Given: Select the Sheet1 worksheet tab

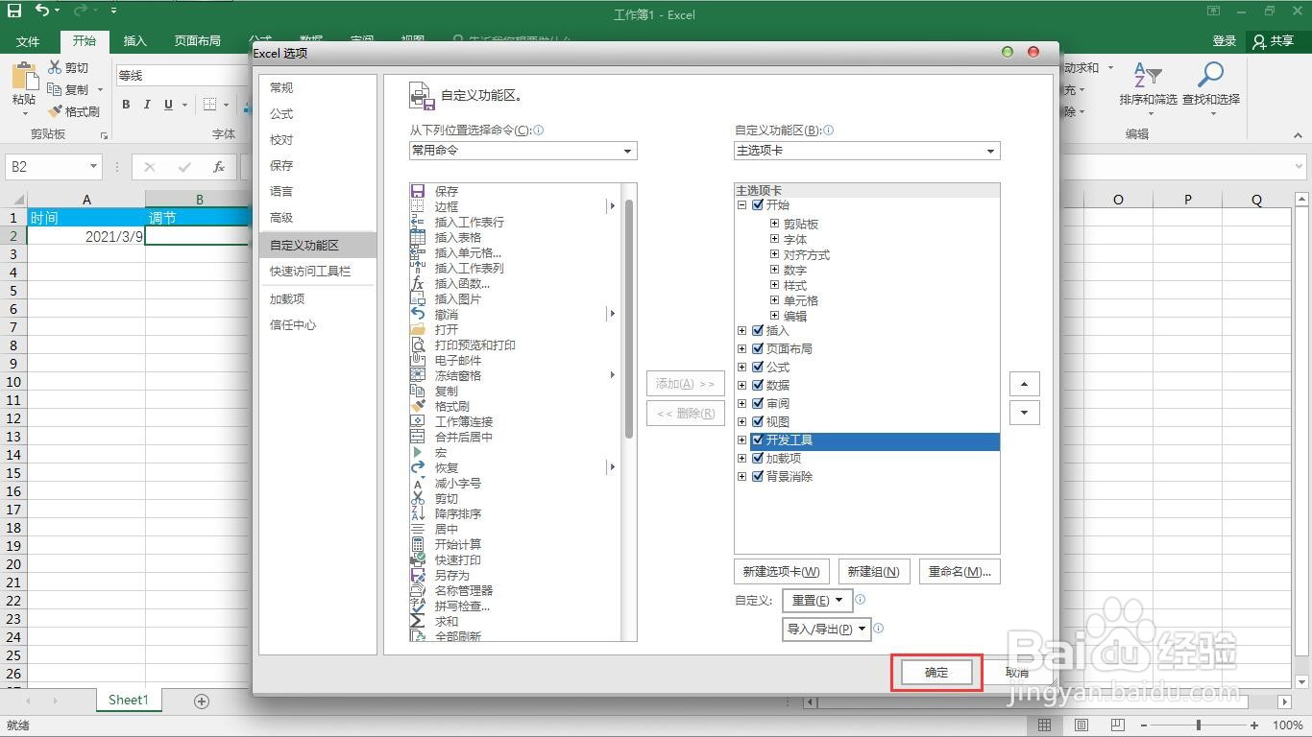Looking at the screenshot, I should tap(129, 701).
